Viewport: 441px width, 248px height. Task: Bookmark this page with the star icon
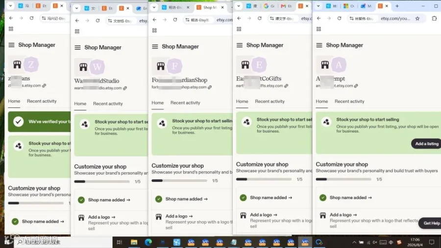pyautogui.click(x=417, y=19)
